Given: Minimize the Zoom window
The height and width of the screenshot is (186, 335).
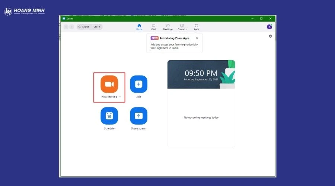Looking at the screenshot, I should point(252,19).
